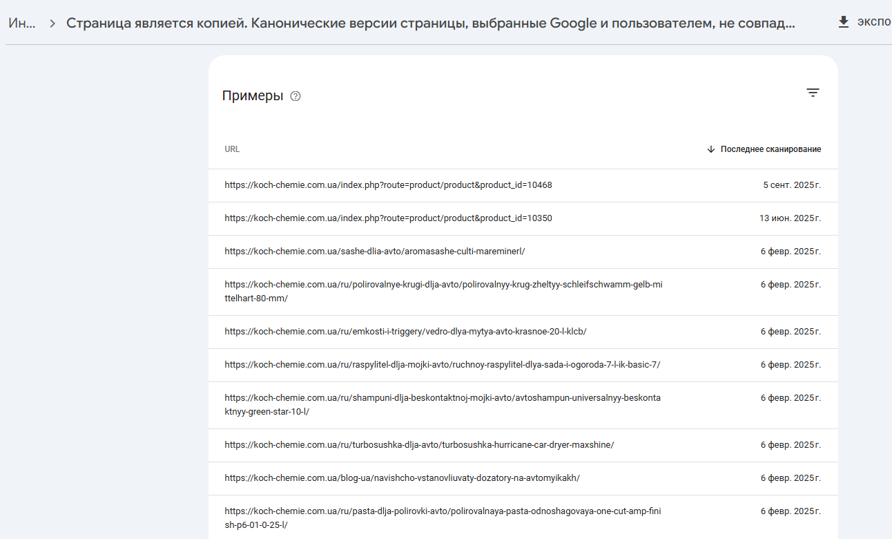Click the breadcrumb chevron separator
Screen dimensions: 892x539
[52, 23]
